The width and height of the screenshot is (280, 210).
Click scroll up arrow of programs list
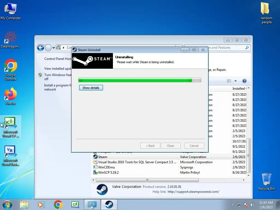[x=248, y=88]
